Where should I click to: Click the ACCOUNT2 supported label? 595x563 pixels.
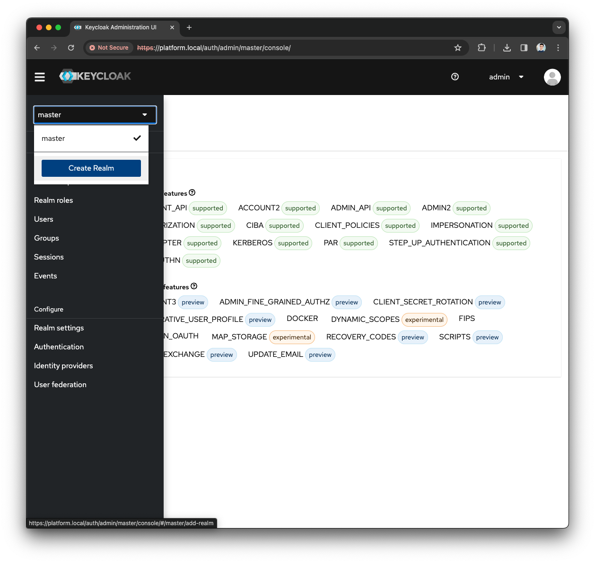click(300, 208)
